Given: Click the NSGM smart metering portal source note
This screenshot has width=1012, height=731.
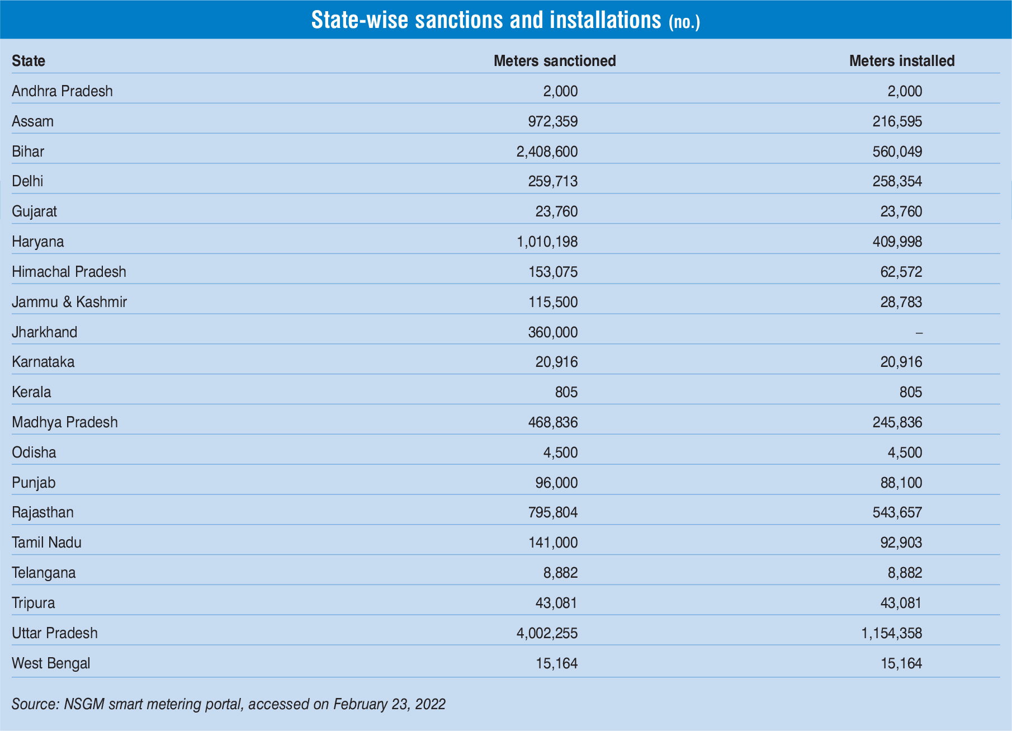Looking at the screenshot, I should tap(228, 704).
